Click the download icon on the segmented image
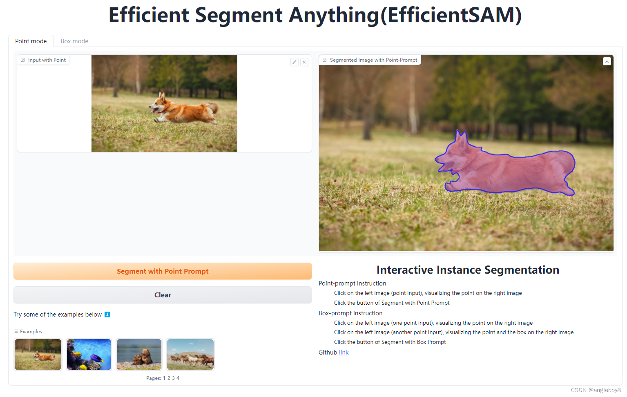The width and height of the screenshot is (627, 397). pos(607,61)
